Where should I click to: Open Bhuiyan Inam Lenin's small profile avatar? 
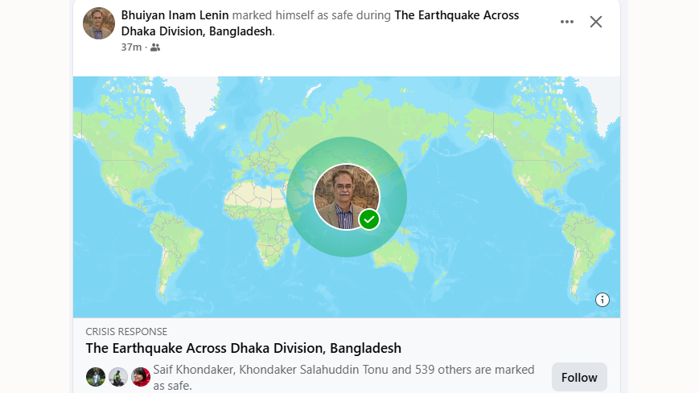point(99,23)
